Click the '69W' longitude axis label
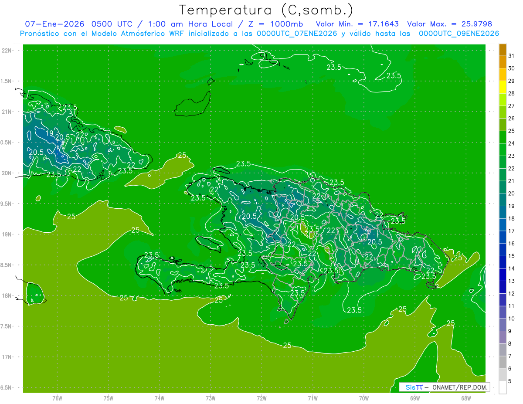Viewport: 523px width, 404px height. point(414,398)
